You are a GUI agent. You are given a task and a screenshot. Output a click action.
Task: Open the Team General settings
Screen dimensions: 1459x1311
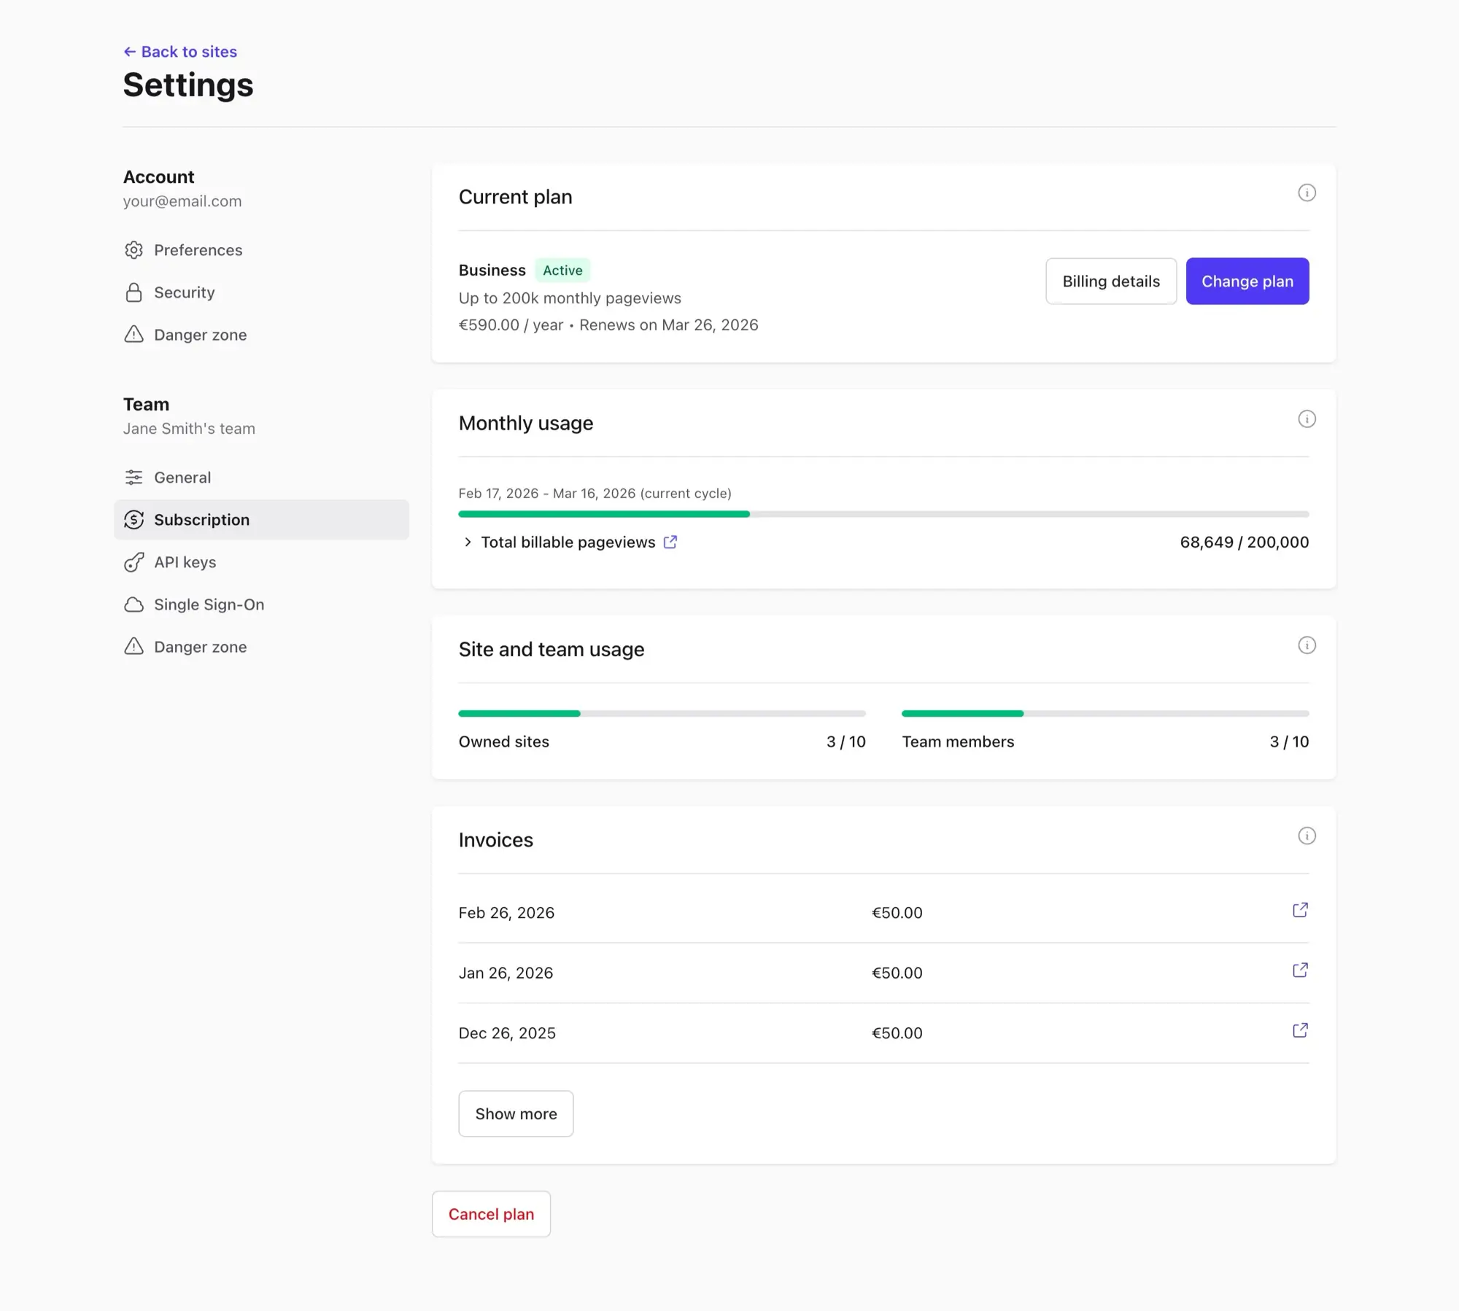point(182,478)
